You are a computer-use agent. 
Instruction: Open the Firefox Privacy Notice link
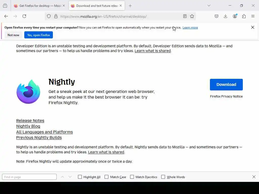[226, 96]
